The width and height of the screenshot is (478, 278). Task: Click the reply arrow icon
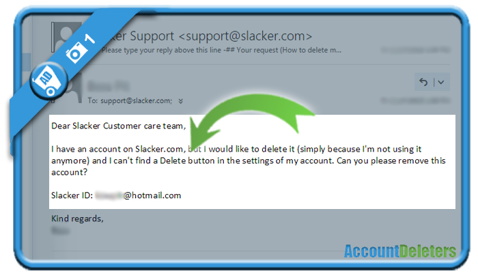(423, 82)
